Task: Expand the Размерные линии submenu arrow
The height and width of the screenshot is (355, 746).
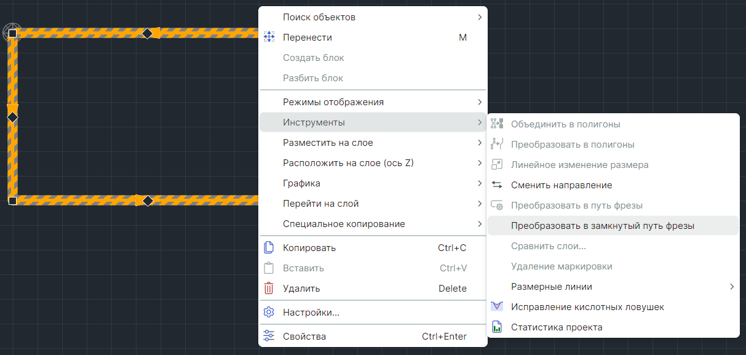Action: (732, 287)
